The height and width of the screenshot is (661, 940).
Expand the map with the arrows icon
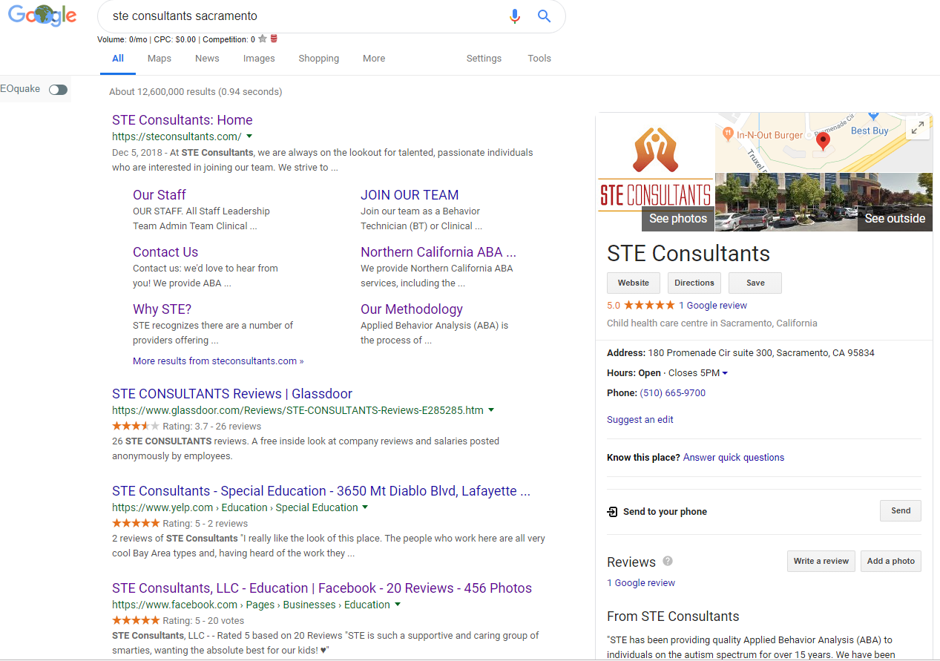(x=918, y=128)
